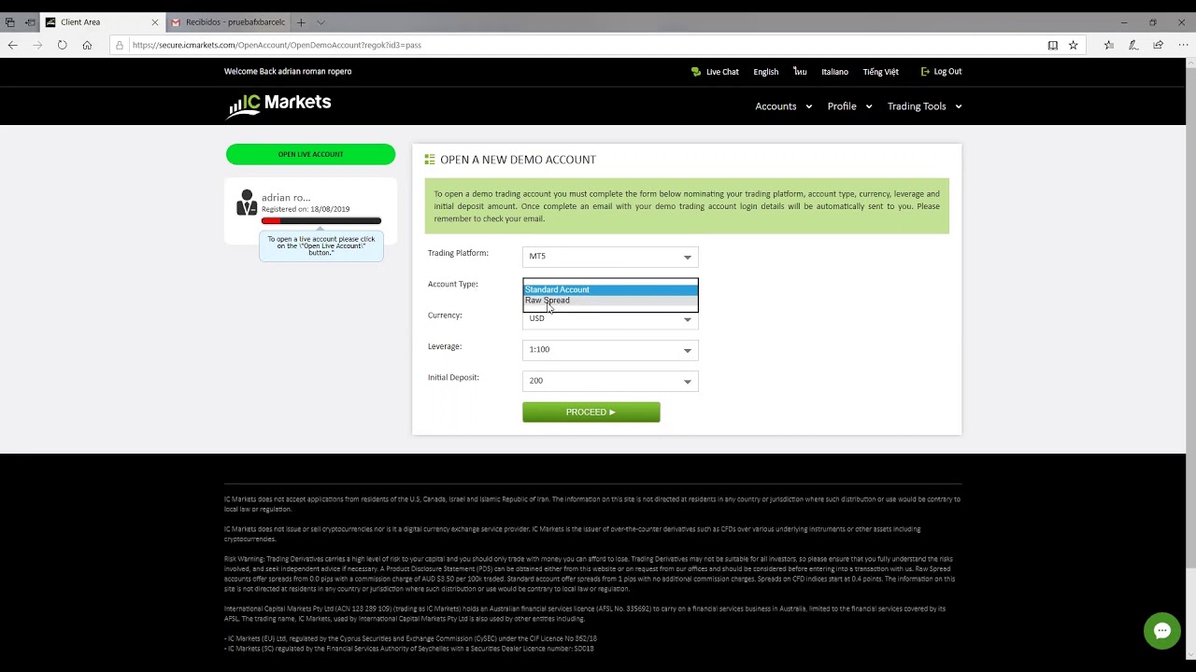The height and width of the screenshot is (672, 1196).
Task: Click the browser Back arrow
Action: [x=12, y=45]
